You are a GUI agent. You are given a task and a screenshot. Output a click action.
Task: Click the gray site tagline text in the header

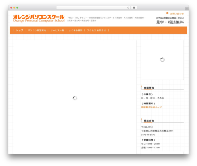pyautogui.click(x=106, y=19)
